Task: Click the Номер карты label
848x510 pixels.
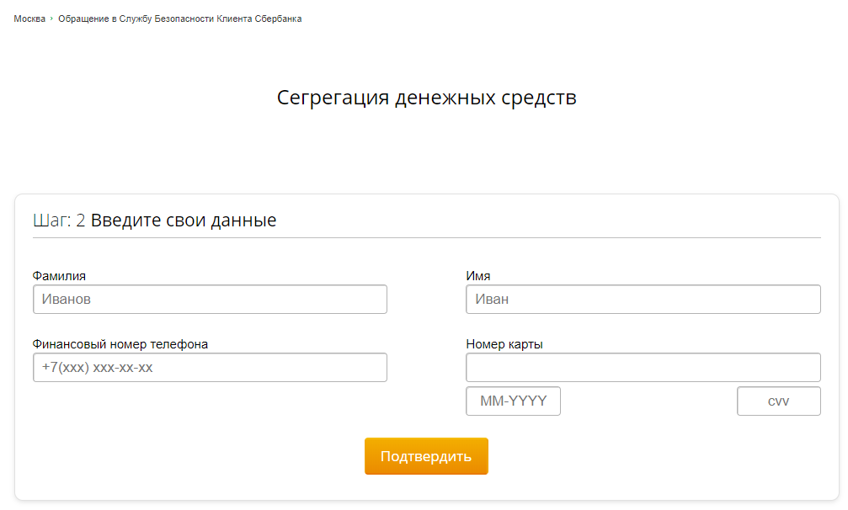Action: pyautogui.click(x=504, y=344)
